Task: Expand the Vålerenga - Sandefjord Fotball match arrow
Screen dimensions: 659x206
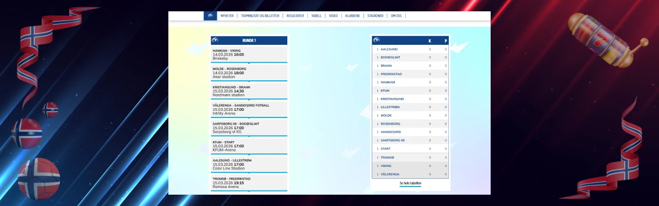Action: tap(249, 118)
